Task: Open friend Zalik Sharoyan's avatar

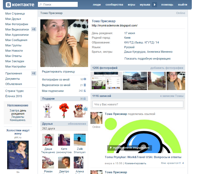Action: click(x=80, y=140)
